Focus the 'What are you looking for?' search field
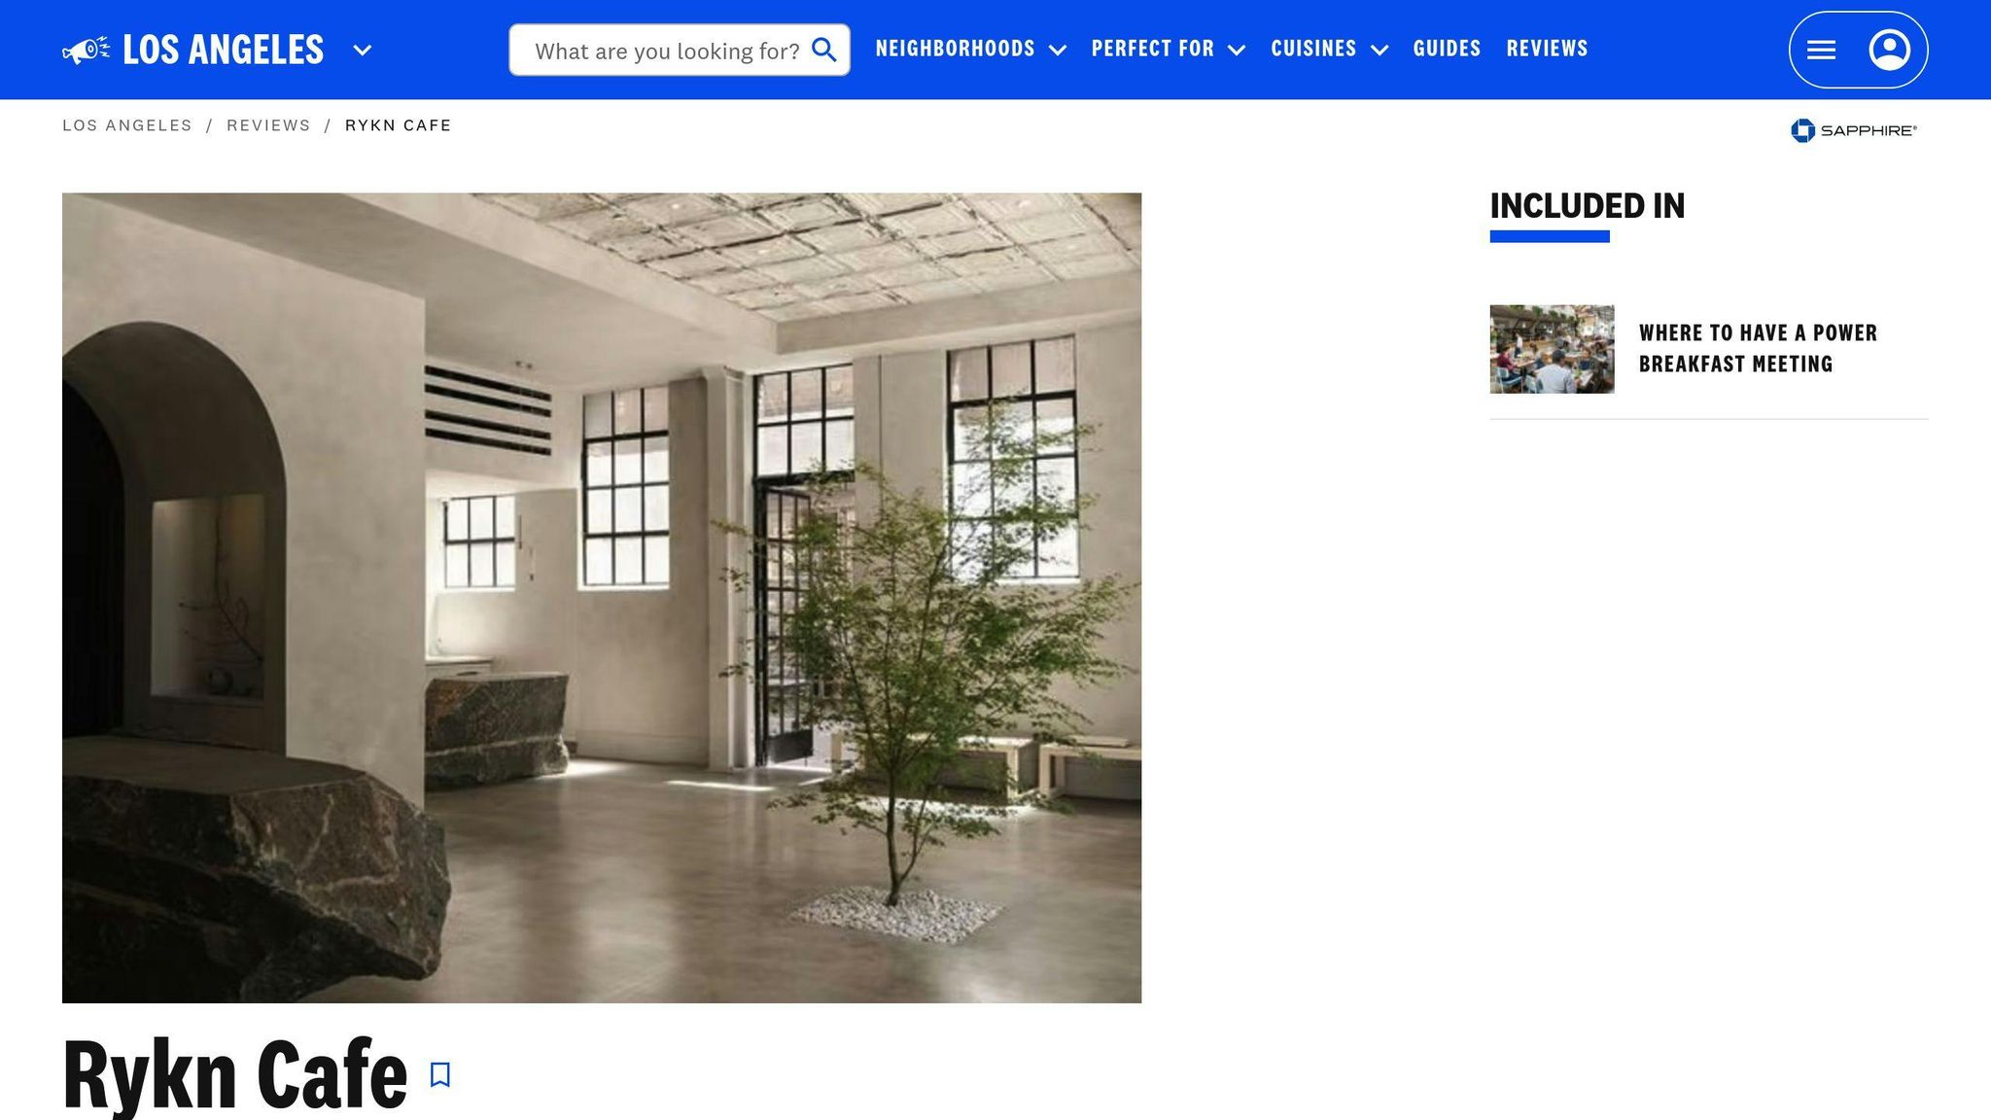The height and width of the screenshot is (1120, 1991). (679, 50)
